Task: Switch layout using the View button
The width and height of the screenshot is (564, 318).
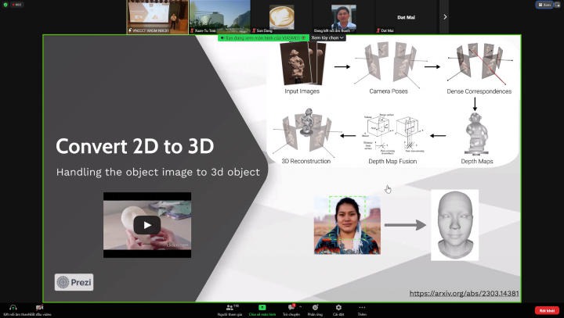Action: pyautogui.click(x=544, y=5)
